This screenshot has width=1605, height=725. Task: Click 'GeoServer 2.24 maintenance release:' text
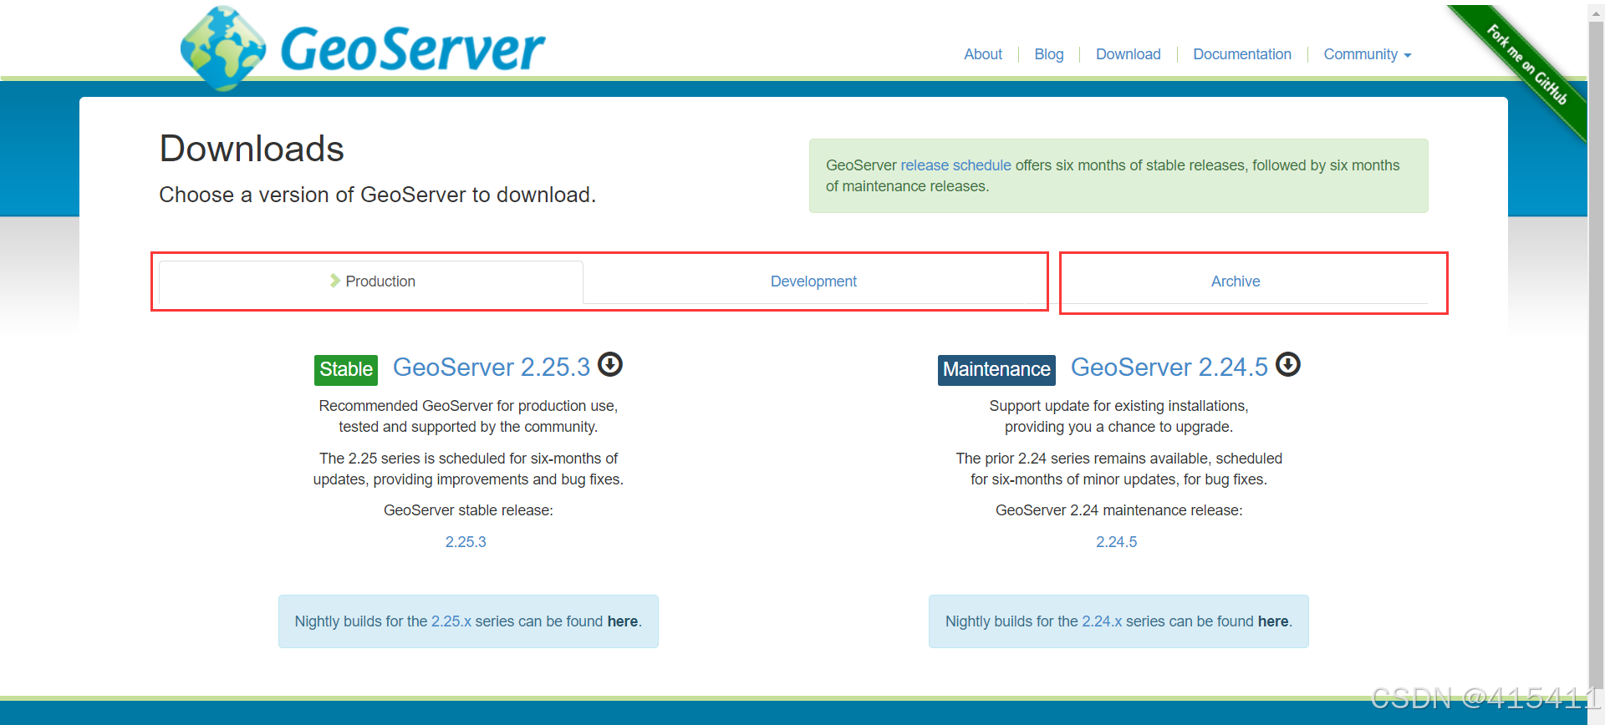1118,510
